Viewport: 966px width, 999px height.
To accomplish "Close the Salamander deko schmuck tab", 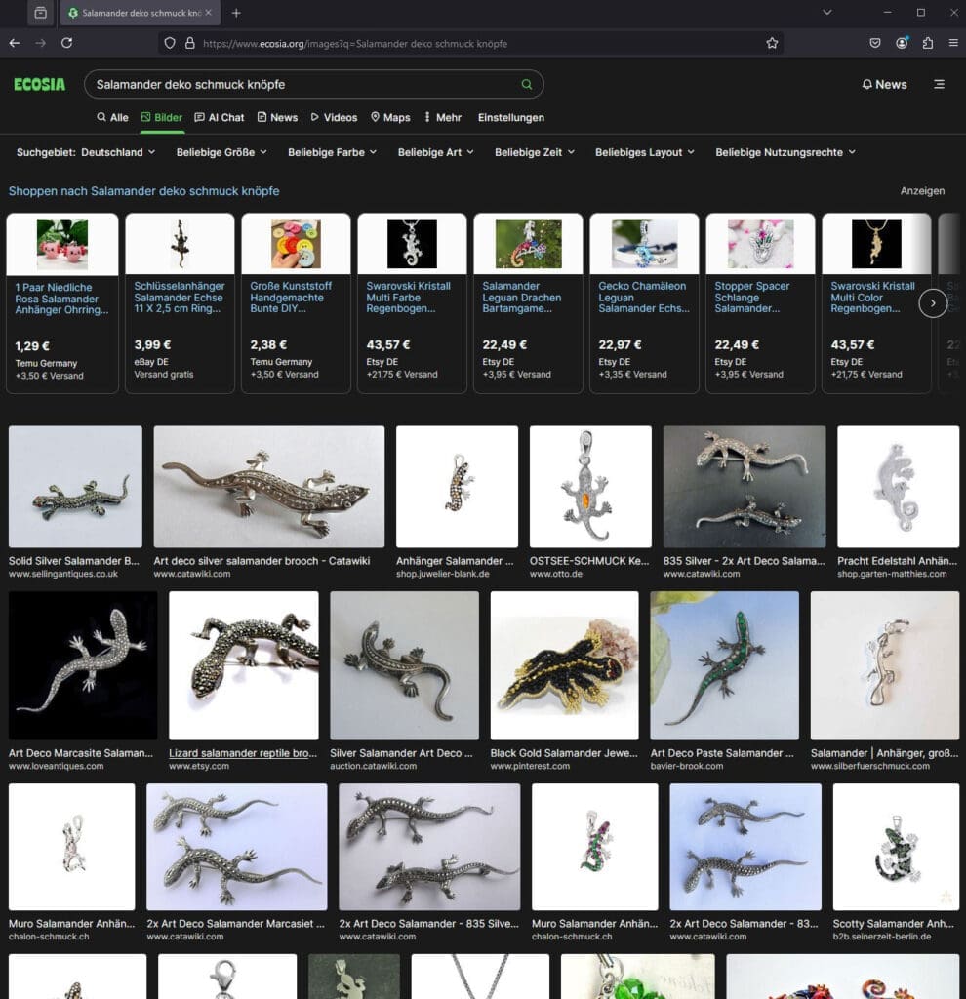I will 209,13.
